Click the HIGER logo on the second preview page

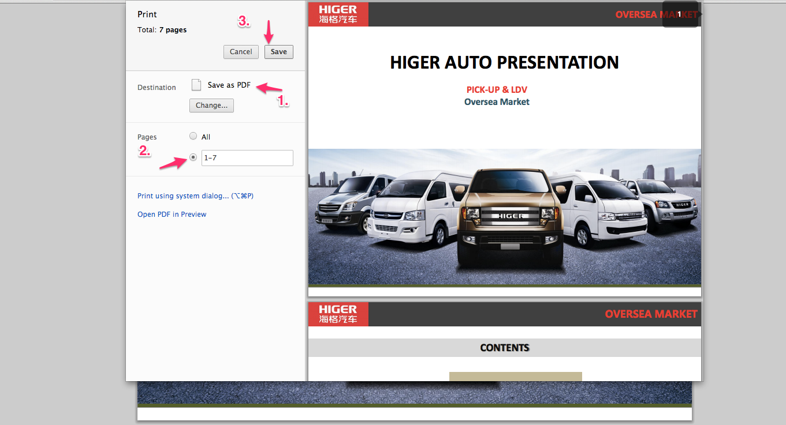[x=338, y=314]
